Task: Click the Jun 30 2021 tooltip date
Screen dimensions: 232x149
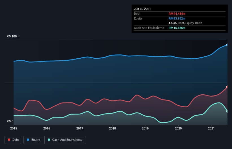Action: pos(142,9)
